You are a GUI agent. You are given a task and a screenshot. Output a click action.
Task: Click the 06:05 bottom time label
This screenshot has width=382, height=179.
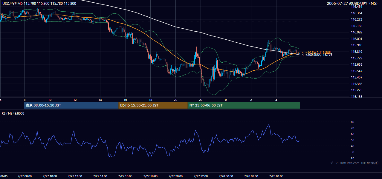coord(4,176)
